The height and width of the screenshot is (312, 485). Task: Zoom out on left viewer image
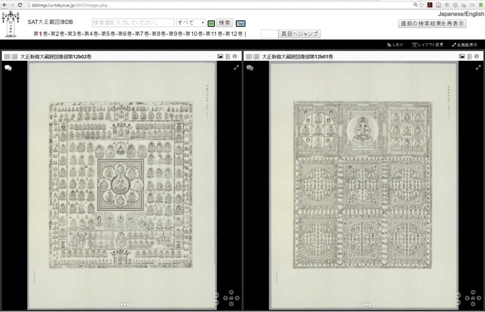(x=216, y=303)
